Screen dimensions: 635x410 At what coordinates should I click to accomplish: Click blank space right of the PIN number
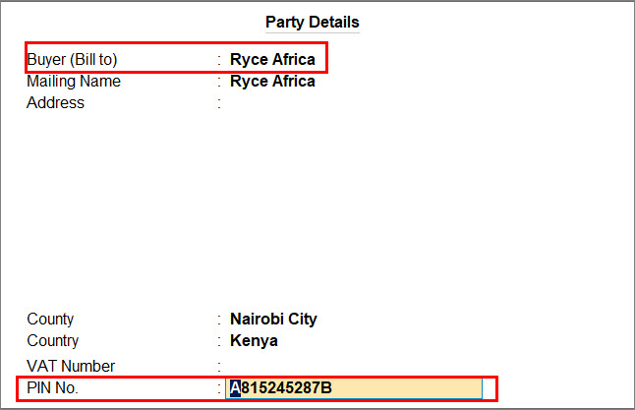413,388
